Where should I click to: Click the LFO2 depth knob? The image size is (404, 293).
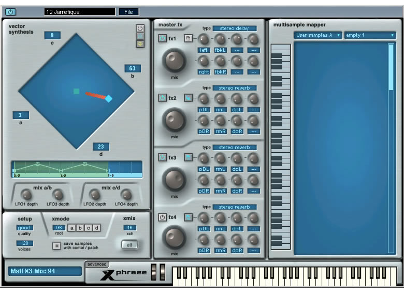point(95,195)
